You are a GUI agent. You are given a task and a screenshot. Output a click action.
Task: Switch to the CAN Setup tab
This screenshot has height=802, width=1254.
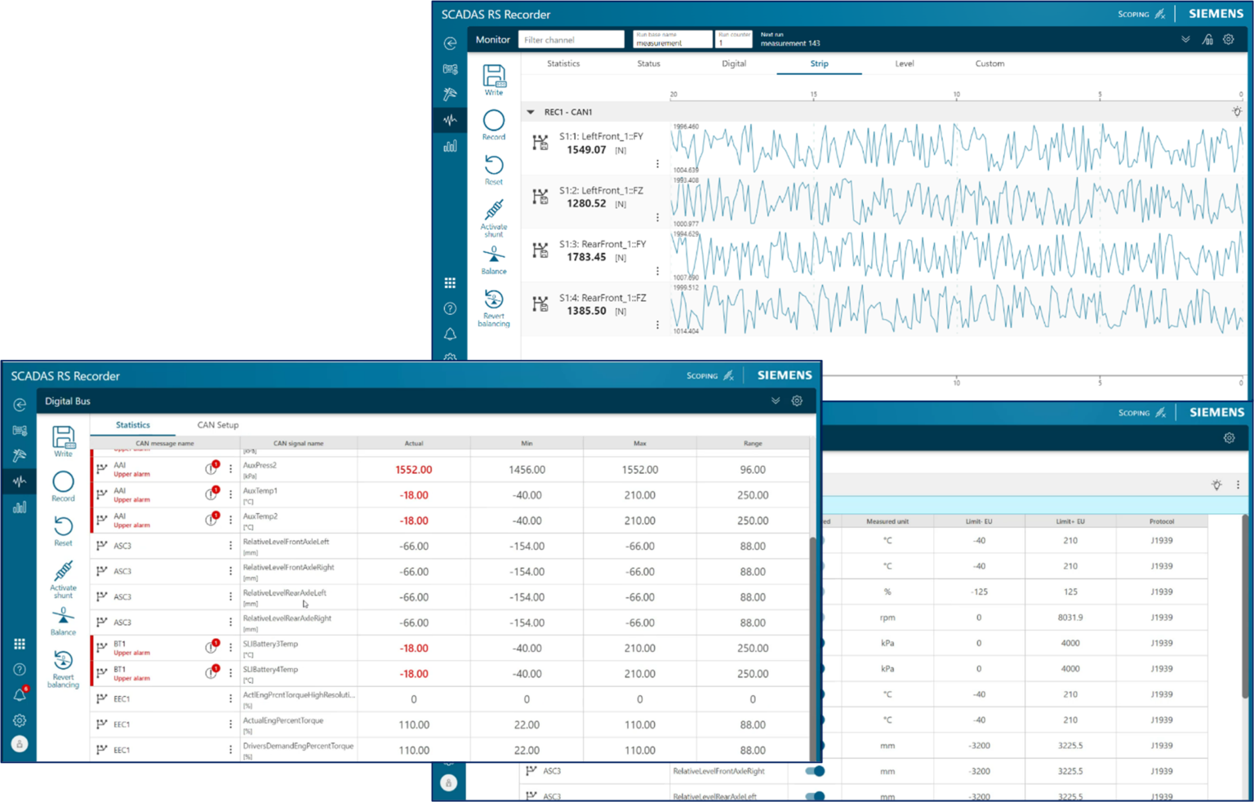(217, 425)
